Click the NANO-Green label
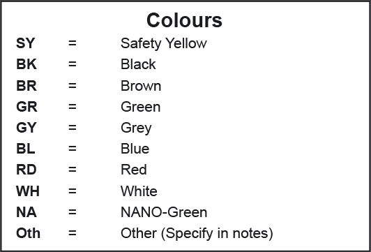 point(164,212)
